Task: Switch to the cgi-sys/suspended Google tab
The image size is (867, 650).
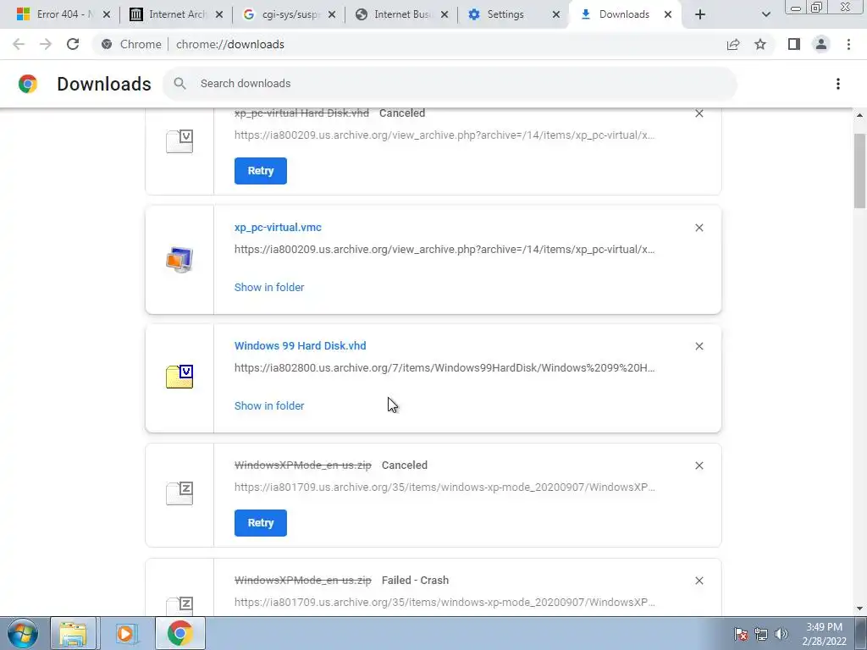Action: (290, 14)
